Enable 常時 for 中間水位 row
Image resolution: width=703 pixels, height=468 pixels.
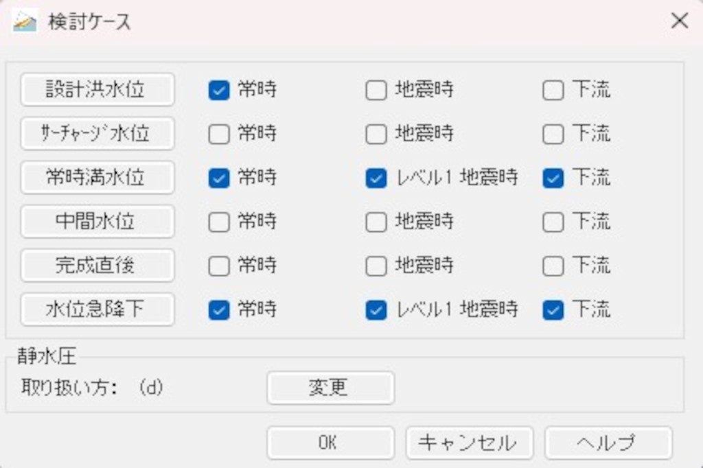(x=218, y=222)
